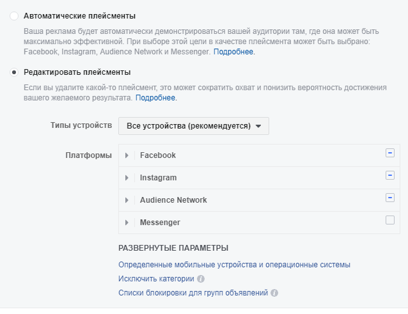Click the Audience Network row label
Image resolution: width=408 pixels, height=314 pixels.
[x=173, y=200]
